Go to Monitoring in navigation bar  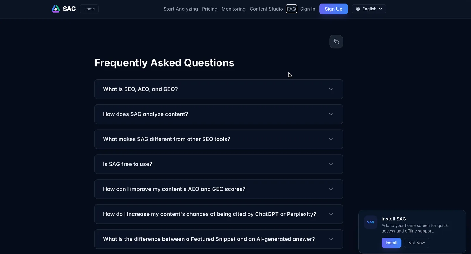point(233,9)
